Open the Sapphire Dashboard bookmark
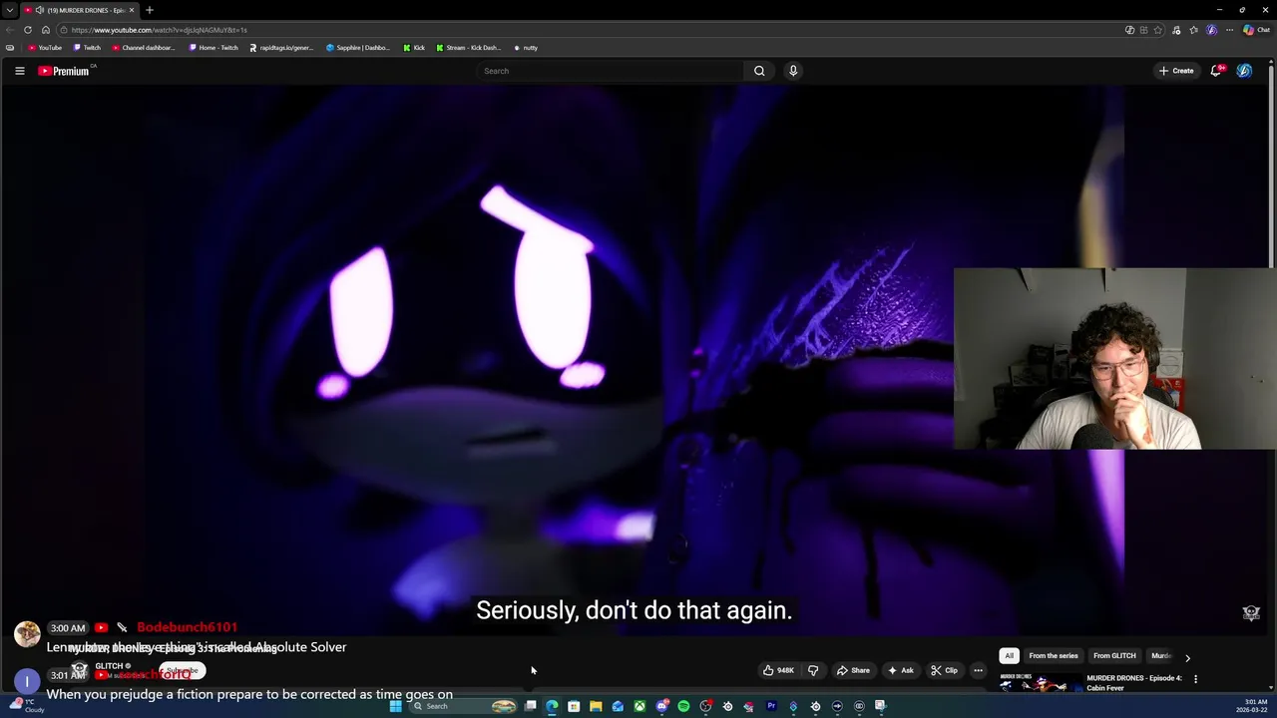 coord(358,48)
